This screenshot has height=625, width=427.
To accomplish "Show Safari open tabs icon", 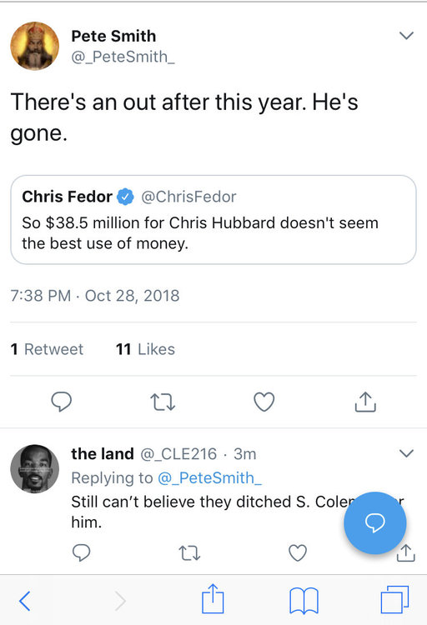I will [x=394, y=599].
